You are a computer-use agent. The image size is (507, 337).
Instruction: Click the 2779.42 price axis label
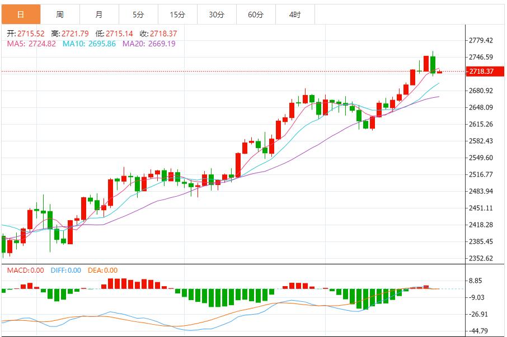coord(481,40)
